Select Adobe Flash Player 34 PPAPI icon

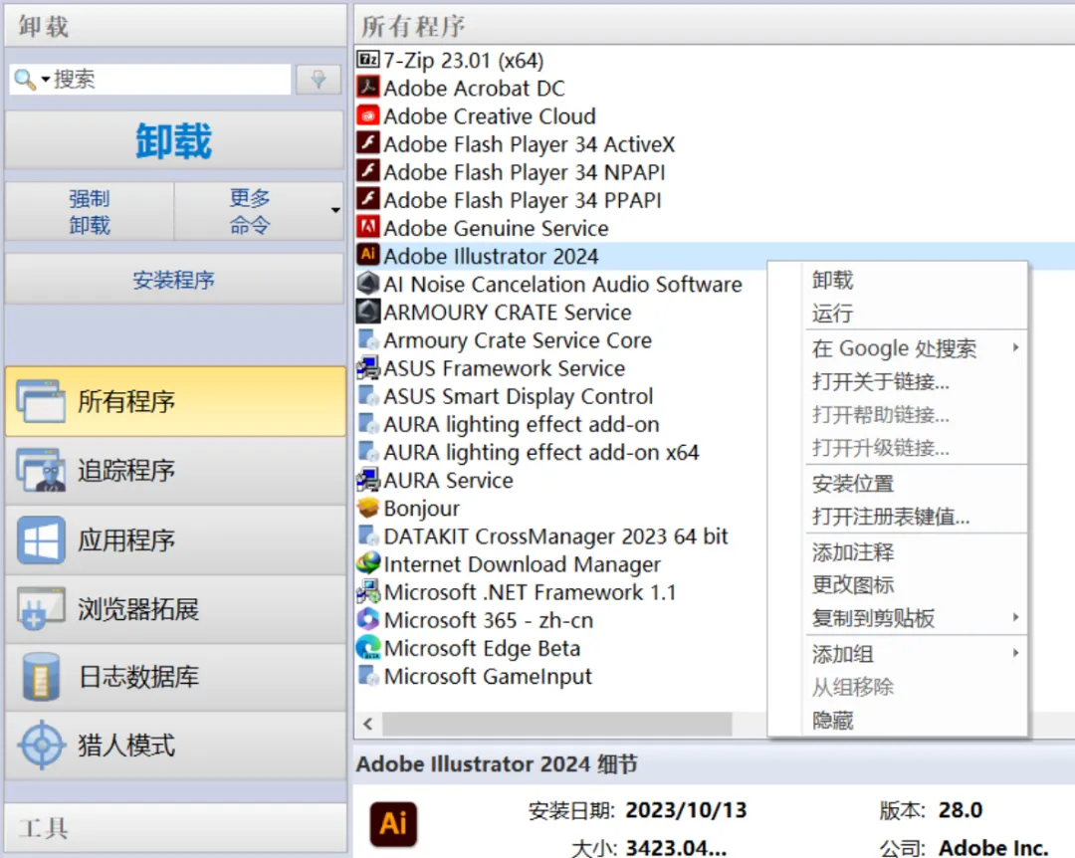(x=368, y=199)
